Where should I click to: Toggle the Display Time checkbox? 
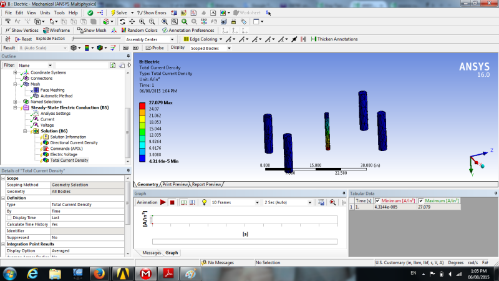tap(9, 218)
